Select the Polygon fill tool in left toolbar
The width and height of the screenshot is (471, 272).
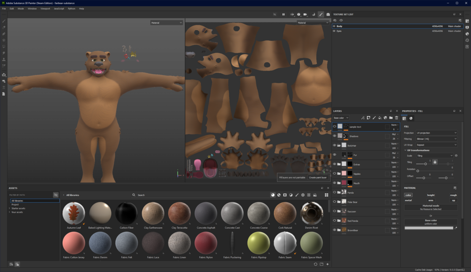pos(4,40)
